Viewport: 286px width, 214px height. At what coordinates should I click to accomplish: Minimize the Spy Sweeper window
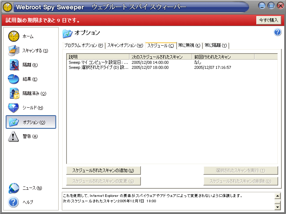(x=262, y=6)
